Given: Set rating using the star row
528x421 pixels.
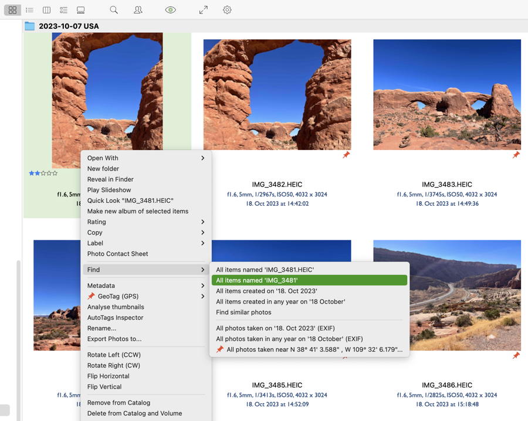Looking at the screenshot, I should (x=43, y=173).
